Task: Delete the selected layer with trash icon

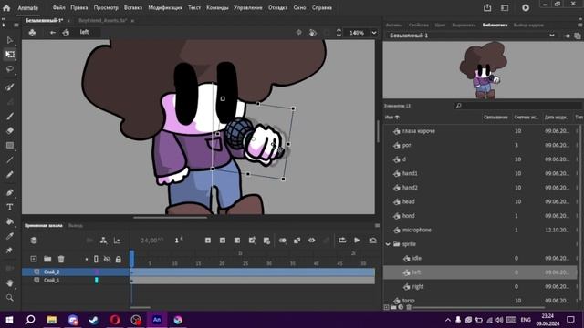Action: 61,259
